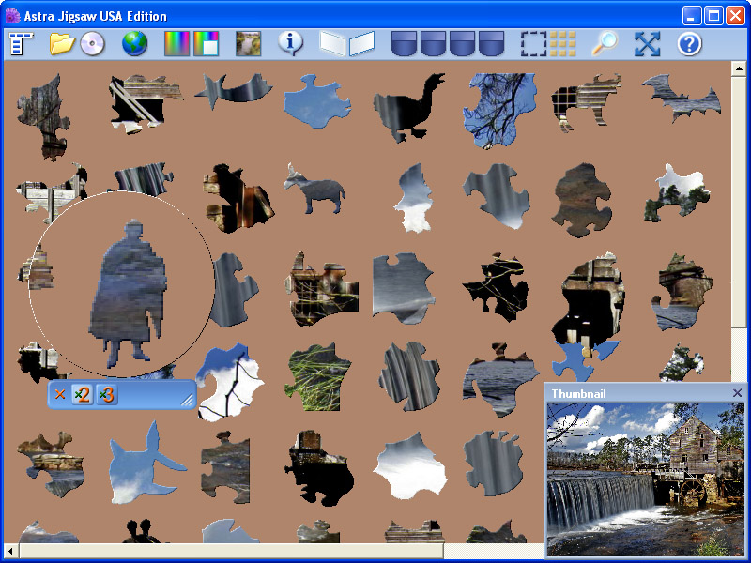Select the CD import icon

coord(91,42)
